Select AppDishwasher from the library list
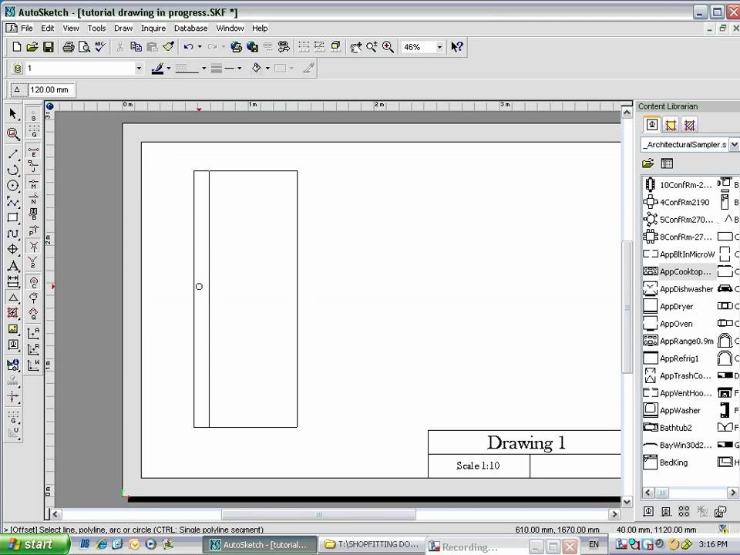Screen dimensions: 740x555 click(x=684, y=288)
